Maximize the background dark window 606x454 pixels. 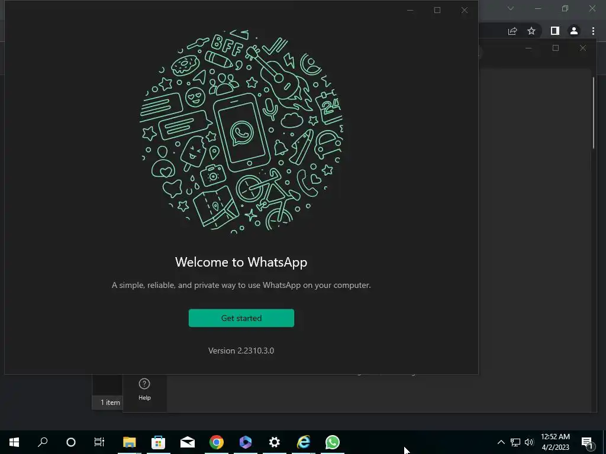coord(555,48)
